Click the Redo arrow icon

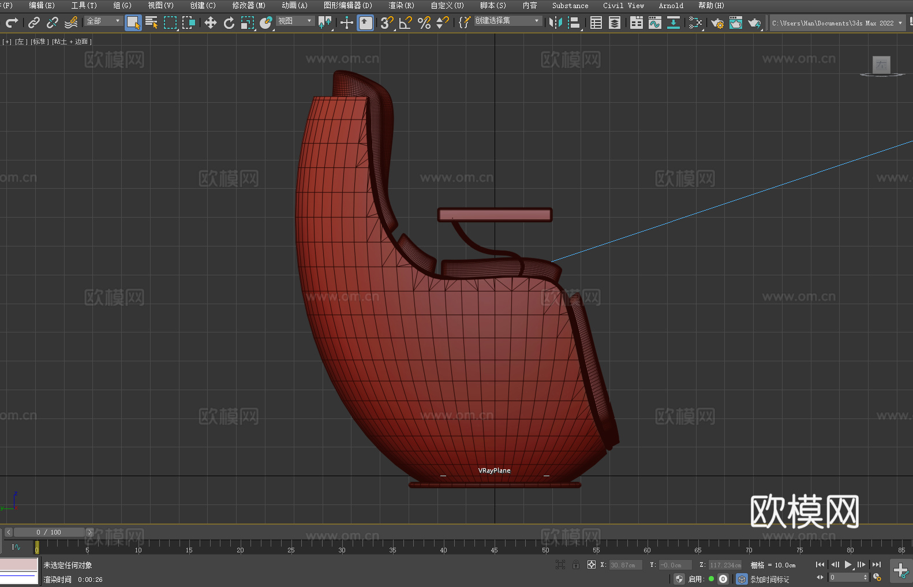pyautogui.click(x=12, y=23)
